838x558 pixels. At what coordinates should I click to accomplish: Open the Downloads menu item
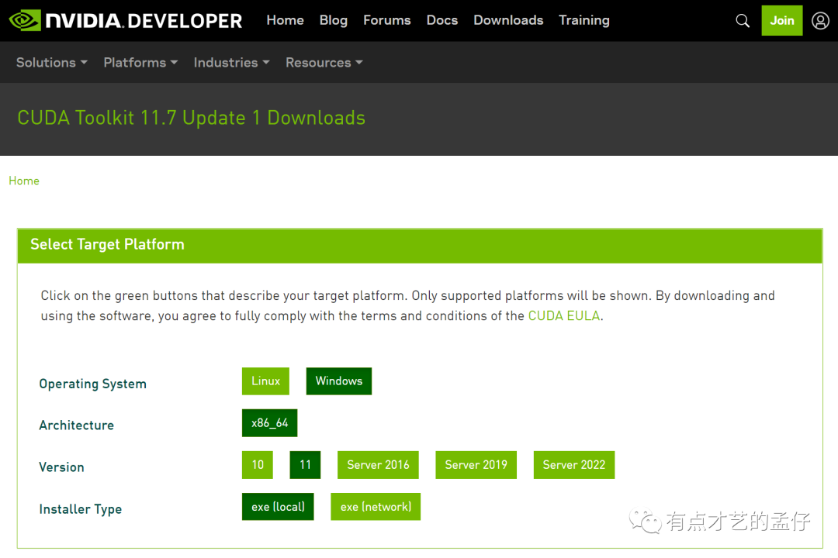pos(508,20)
